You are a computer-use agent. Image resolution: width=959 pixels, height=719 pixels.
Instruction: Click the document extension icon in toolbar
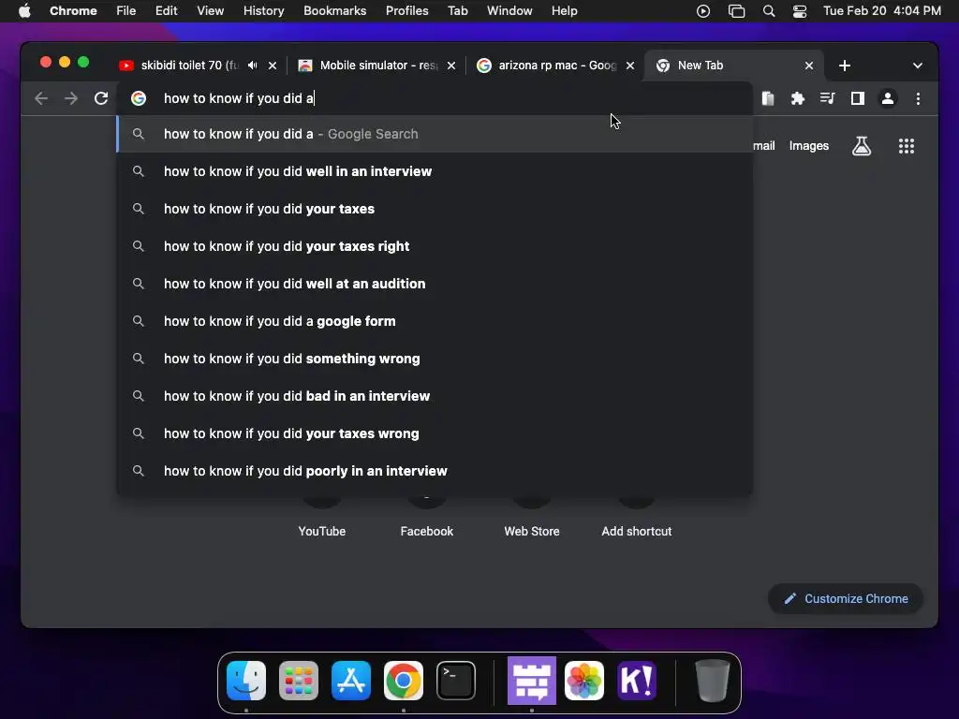[768, 98]
